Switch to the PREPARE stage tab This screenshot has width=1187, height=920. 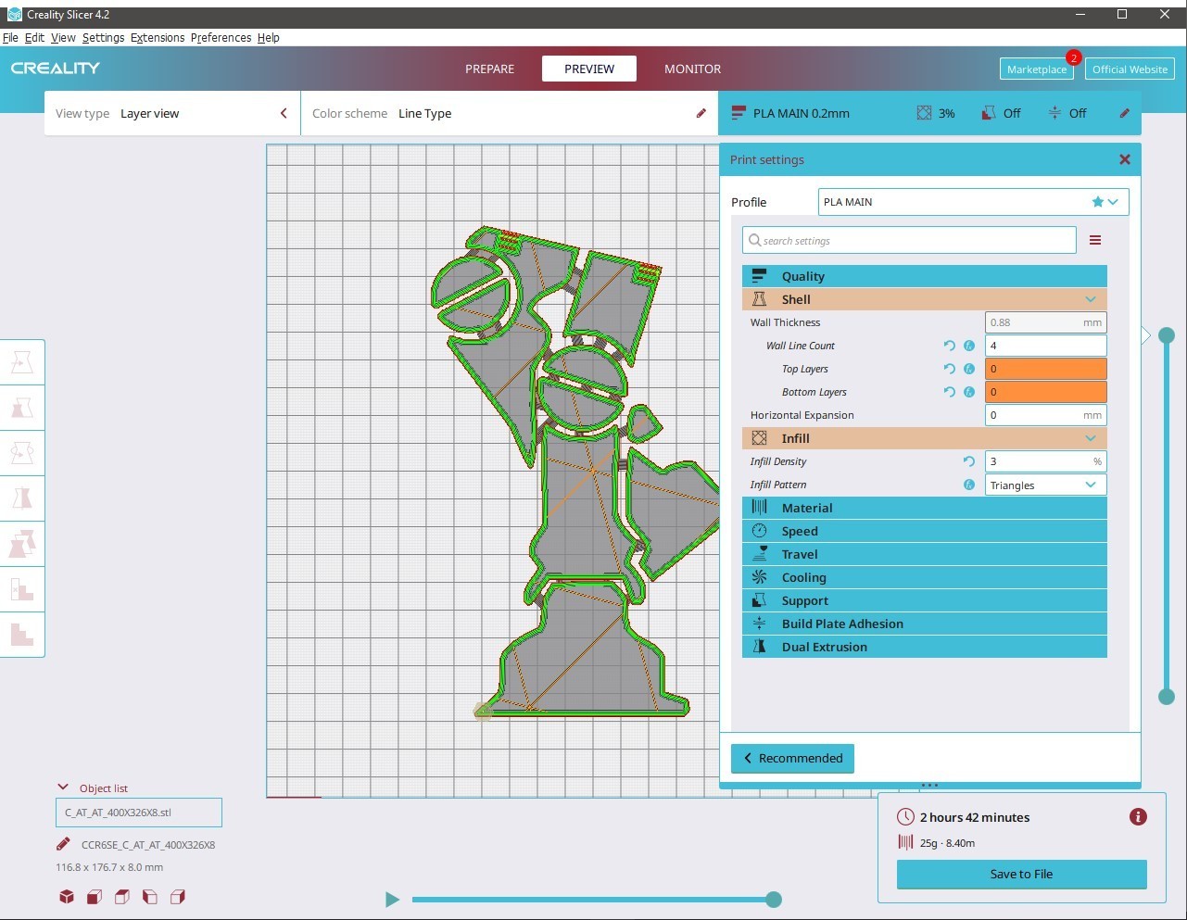coord(489,69)
